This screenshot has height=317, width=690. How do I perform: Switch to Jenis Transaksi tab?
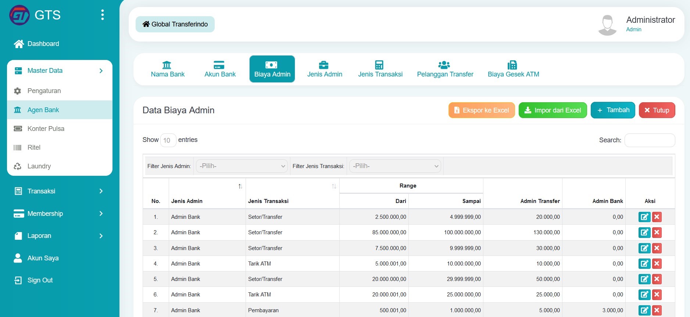tap(380, 69)
